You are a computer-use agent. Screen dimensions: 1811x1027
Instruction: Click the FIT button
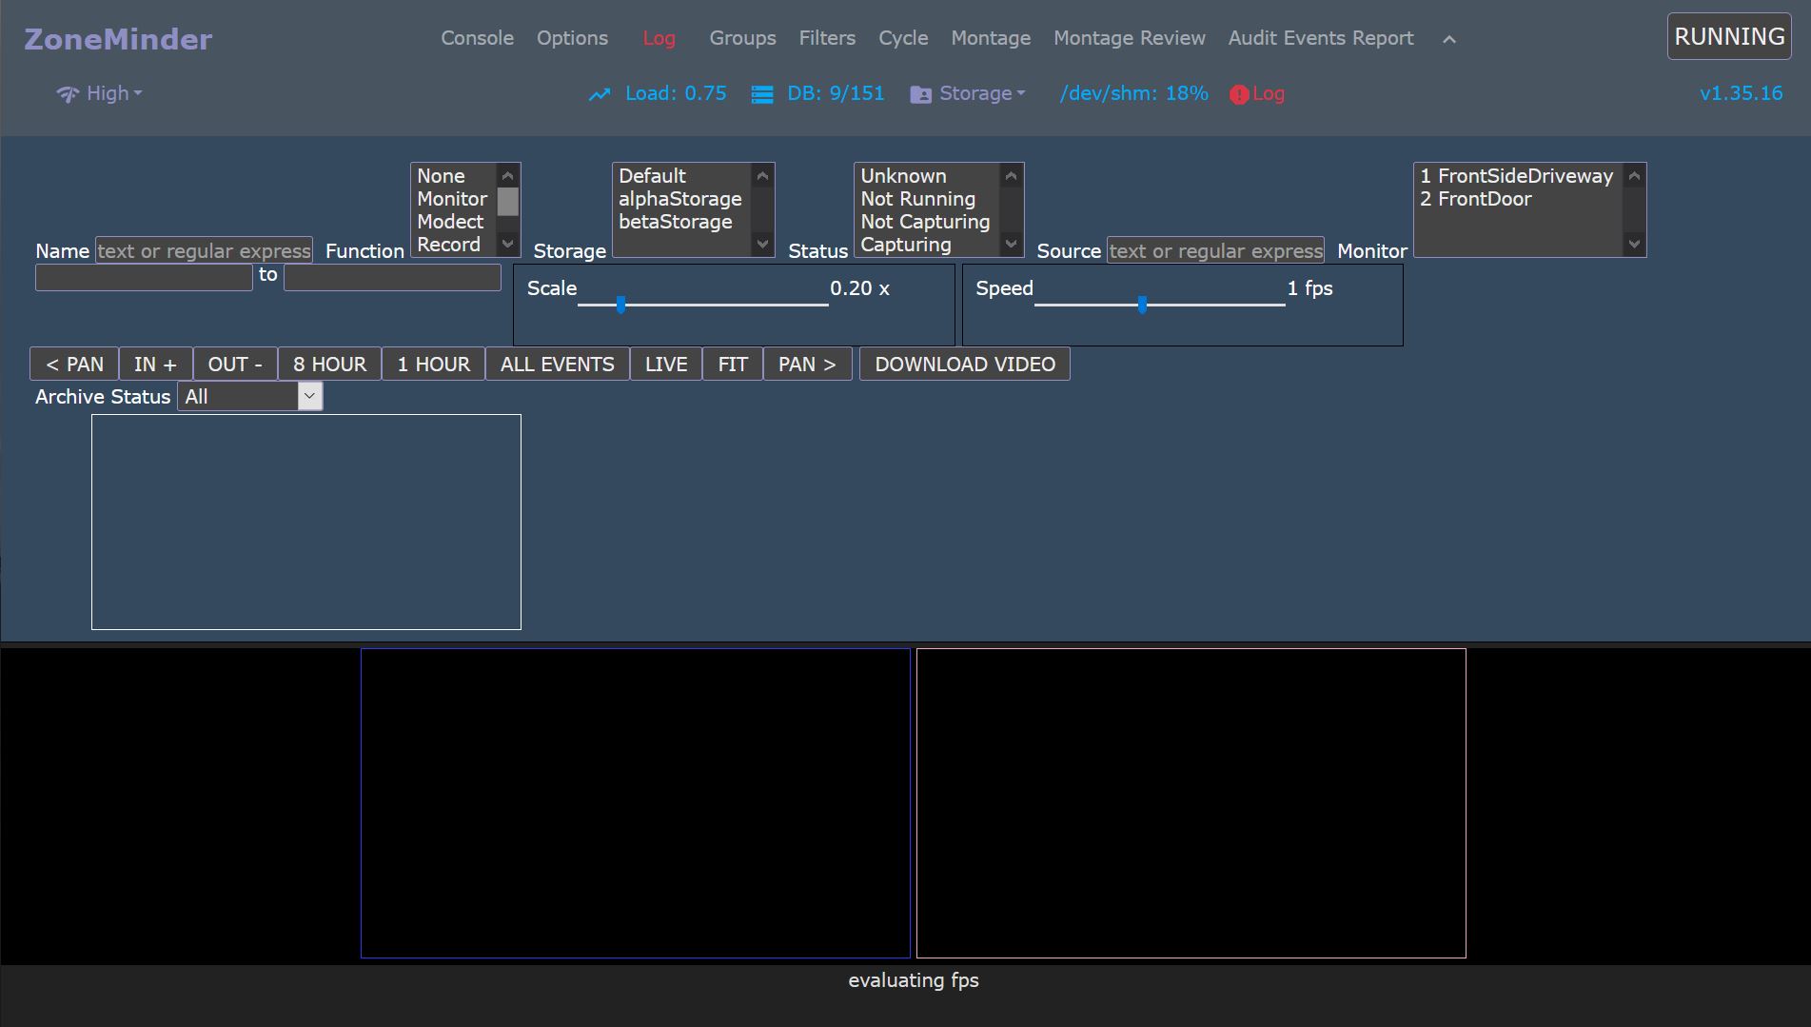tap(733, 365)
